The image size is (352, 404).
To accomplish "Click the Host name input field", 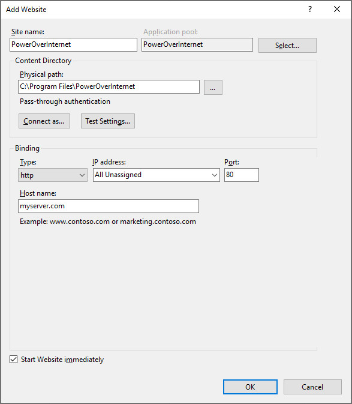I will pos(109,206).
